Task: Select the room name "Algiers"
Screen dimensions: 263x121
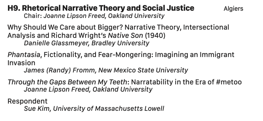Action: click(233, 9)
